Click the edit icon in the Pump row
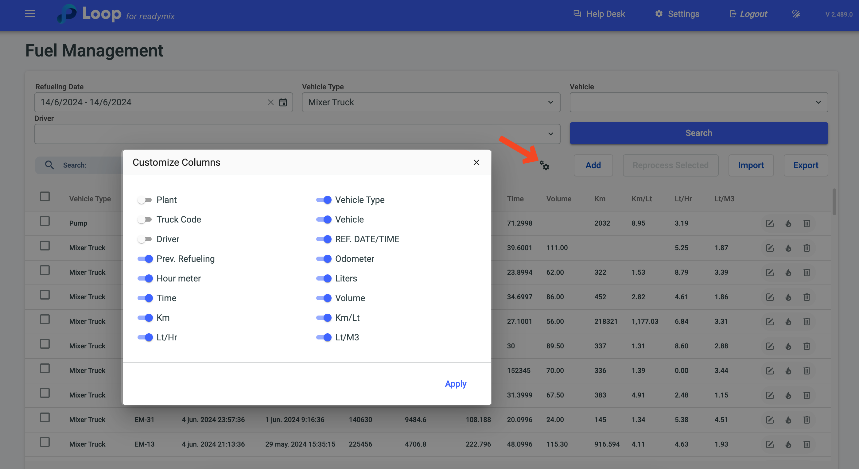The image size is (859, 469). 770,223
